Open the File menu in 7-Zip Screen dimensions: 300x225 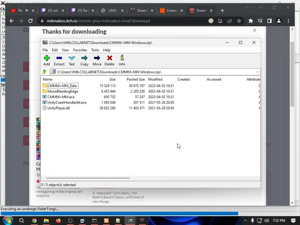pos(45,50)
